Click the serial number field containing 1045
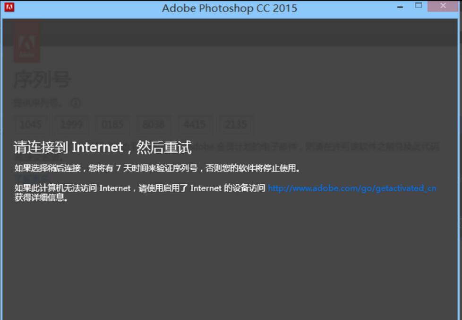This screenshot has width=462, height=320. click(x=31, y=124)
